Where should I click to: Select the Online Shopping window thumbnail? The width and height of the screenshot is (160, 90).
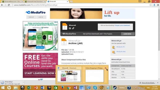click(94, 76)
